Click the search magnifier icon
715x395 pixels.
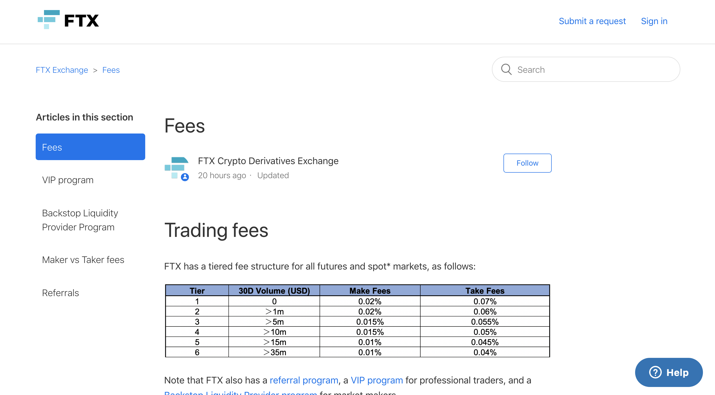506,69
